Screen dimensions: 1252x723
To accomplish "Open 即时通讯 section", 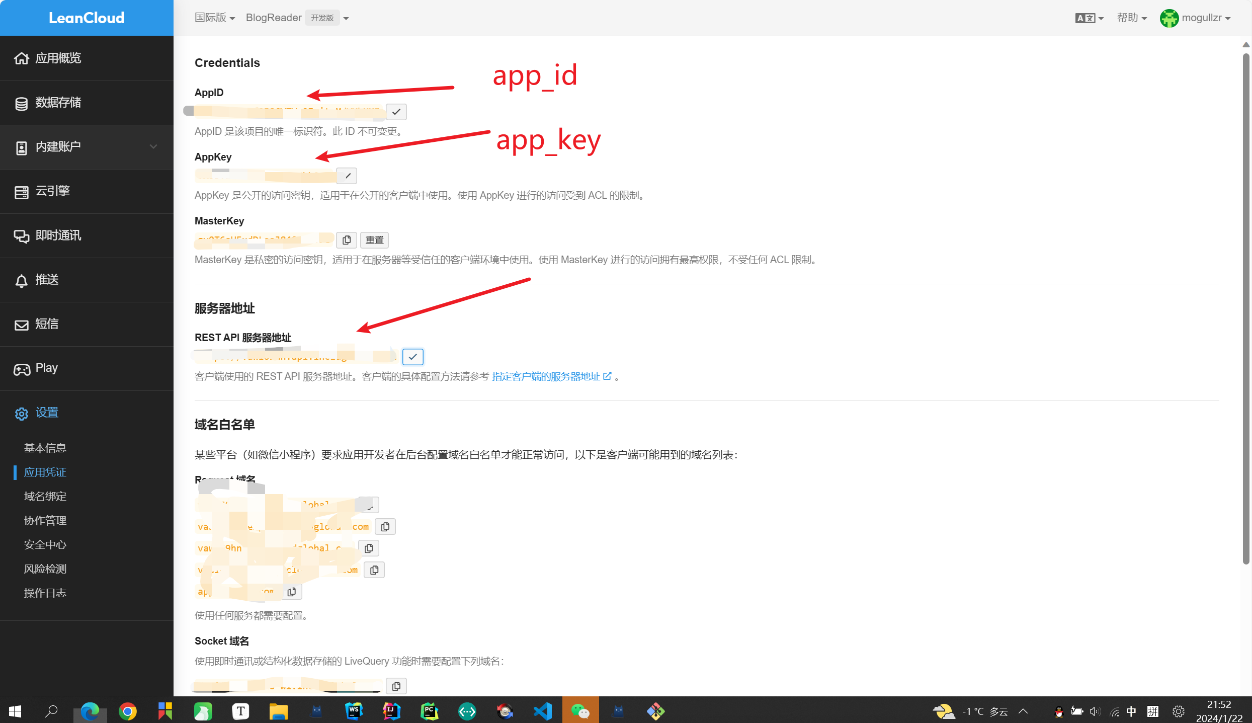I will point(87,235).
